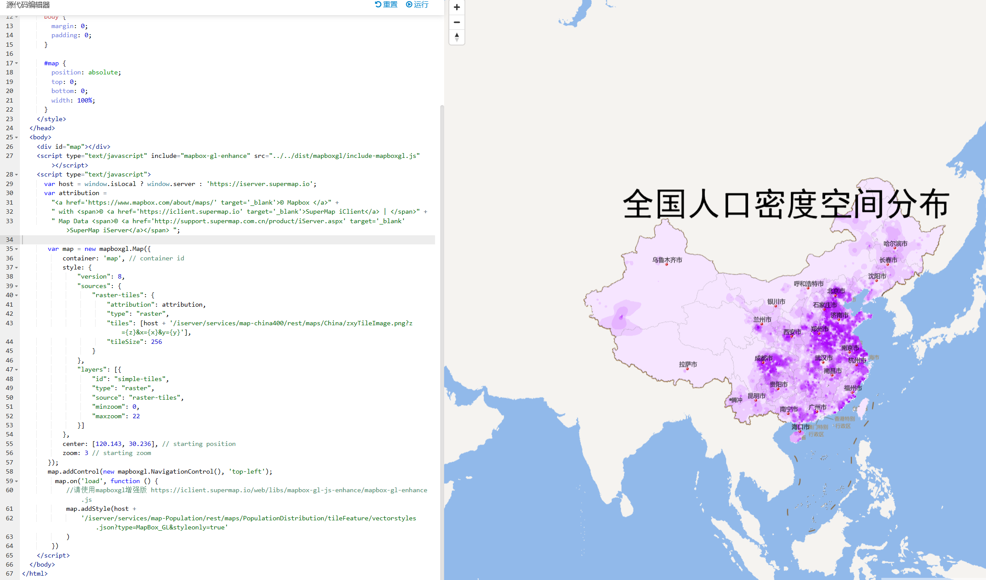Click the compass pitch control icon below zoom buttons

(457, 37)
